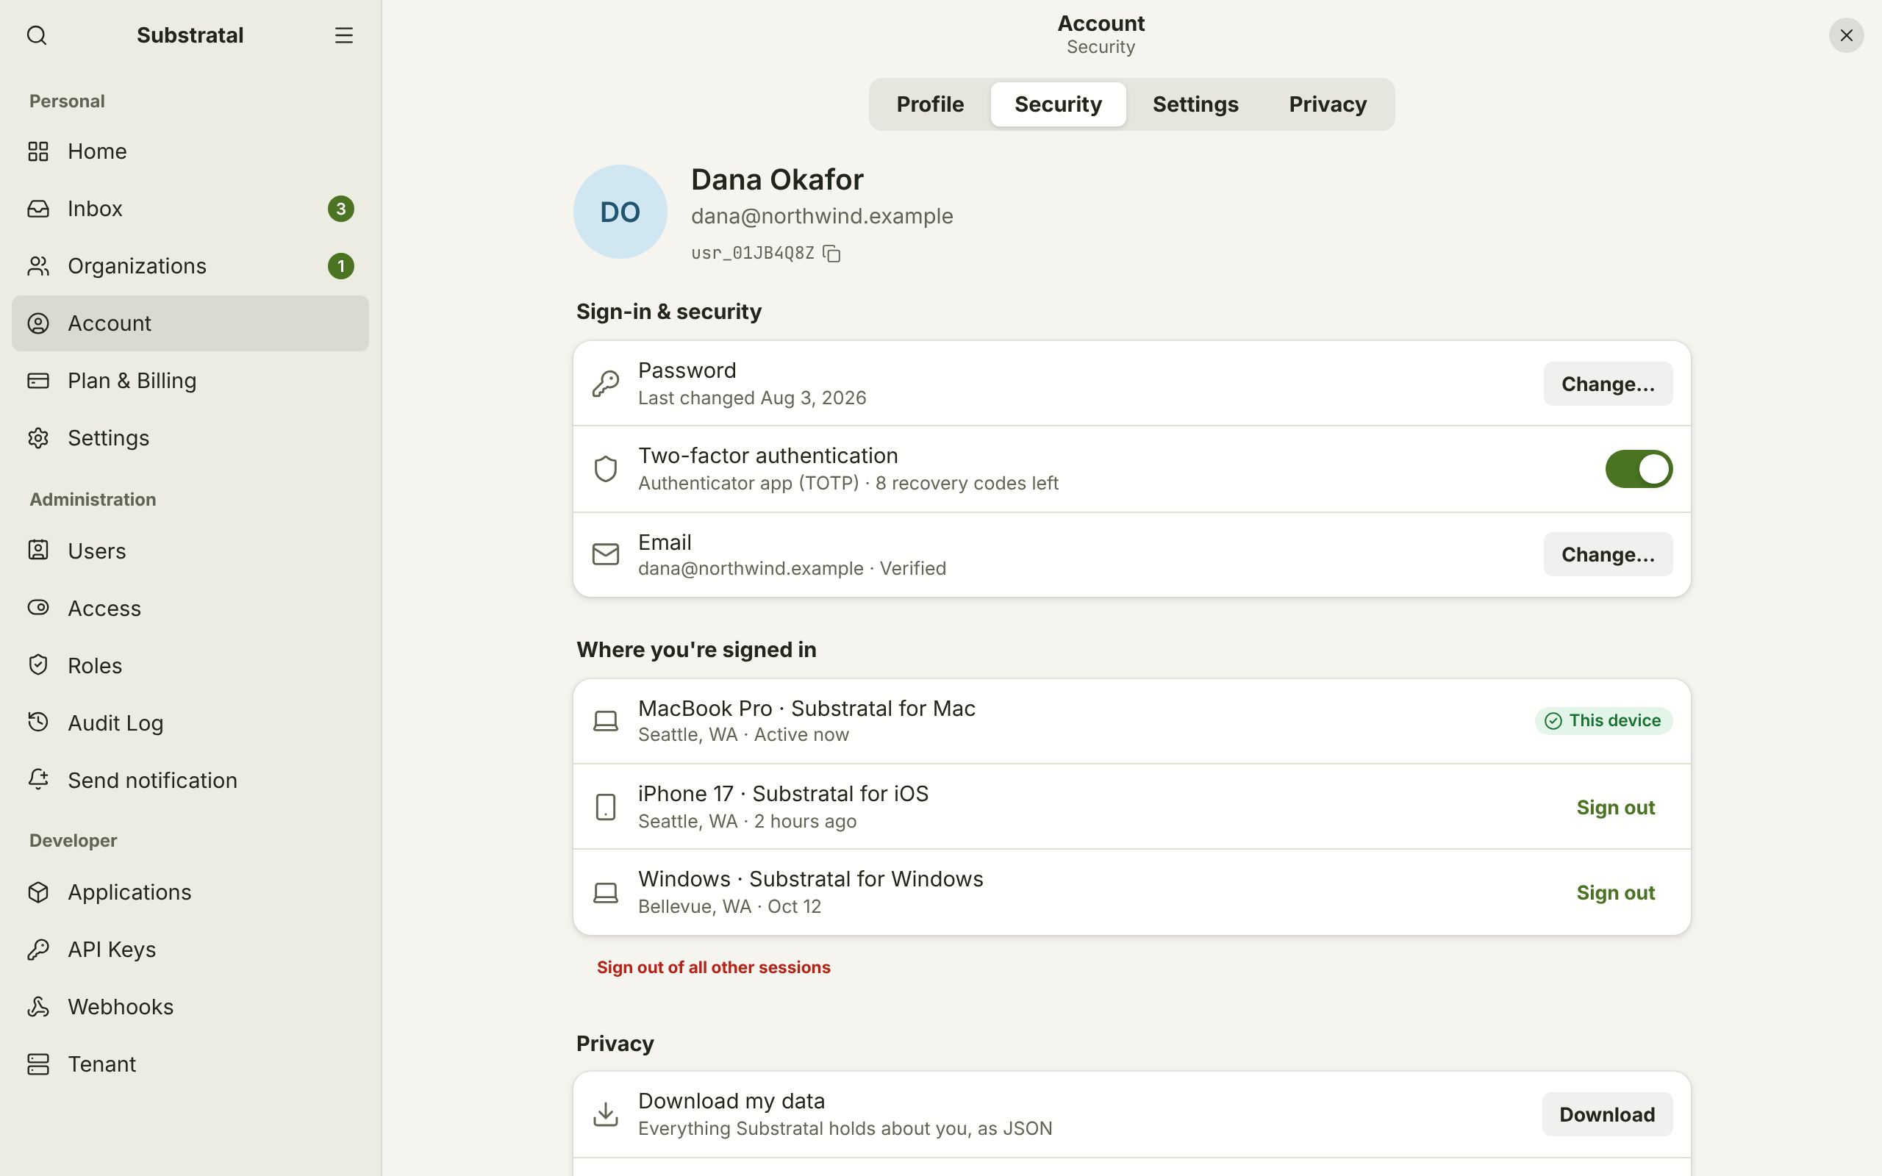Switch to the Settings tab
1882x1176 pixels.
tap(1195, 104)
